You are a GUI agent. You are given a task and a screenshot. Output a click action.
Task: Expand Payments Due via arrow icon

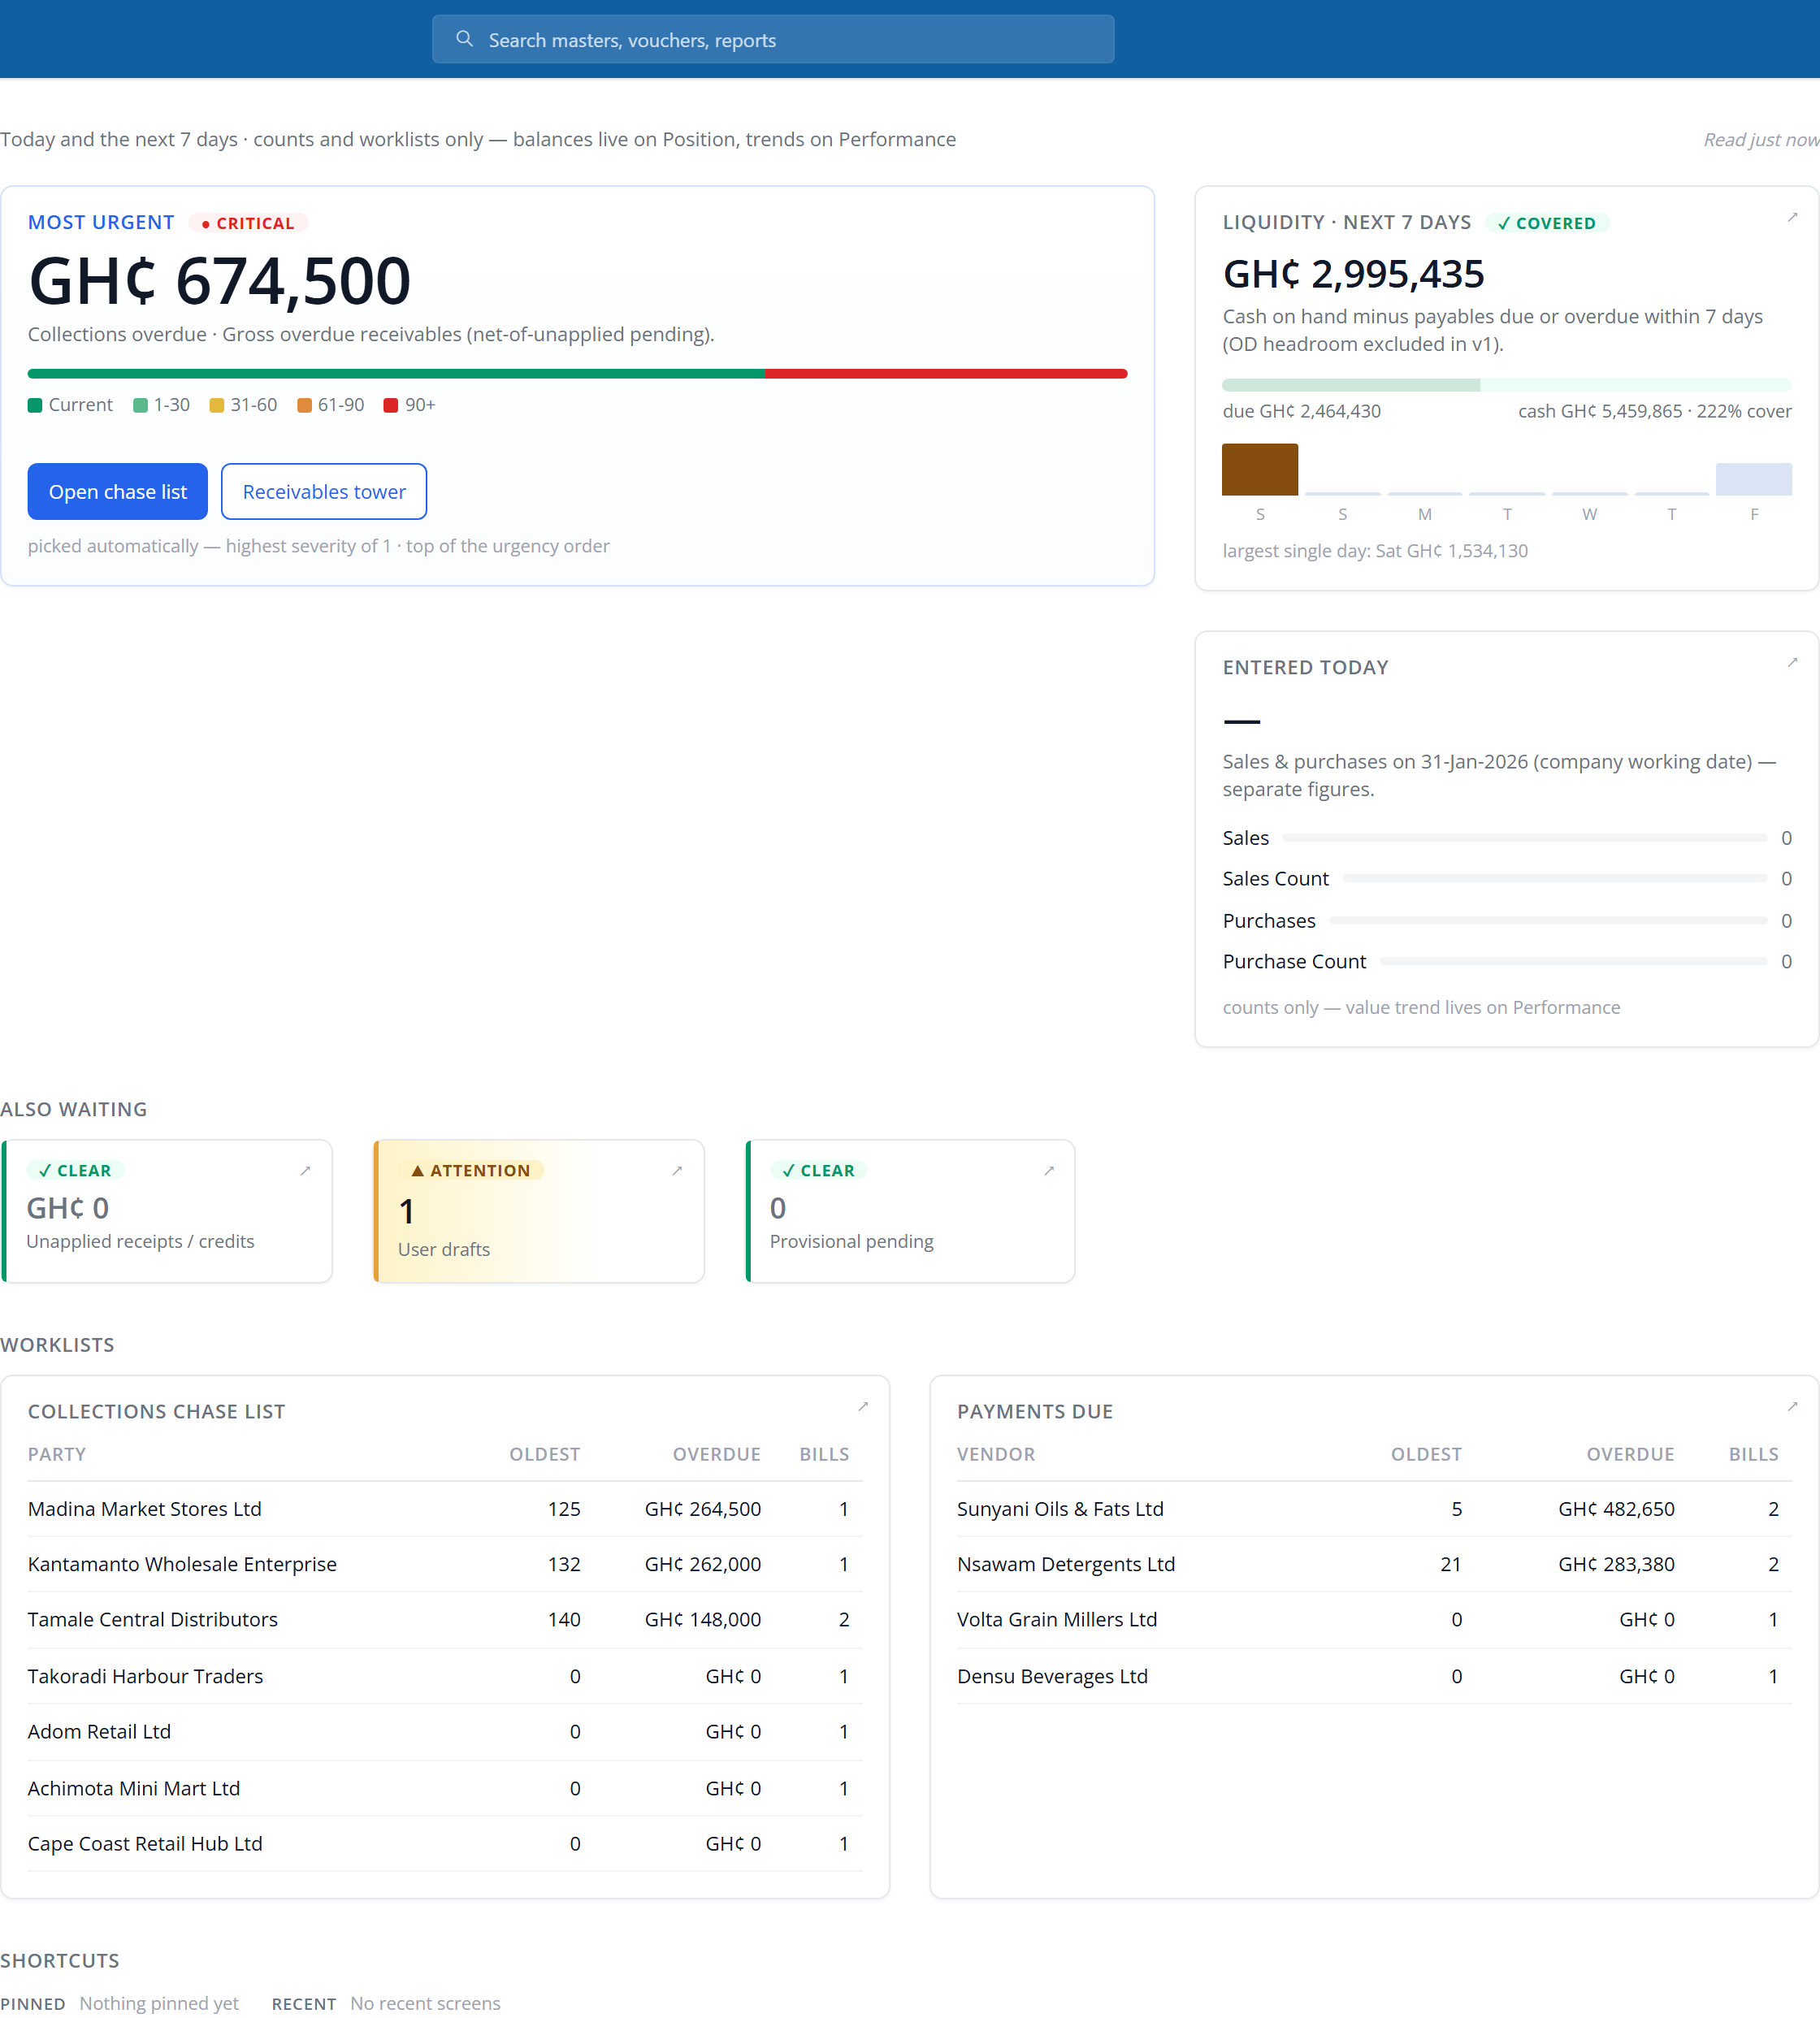[x=1792, y=1406]
